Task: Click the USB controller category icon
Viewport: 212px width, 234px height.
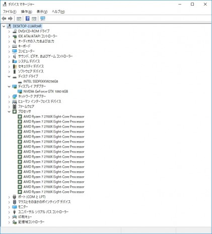Action: 15,212
